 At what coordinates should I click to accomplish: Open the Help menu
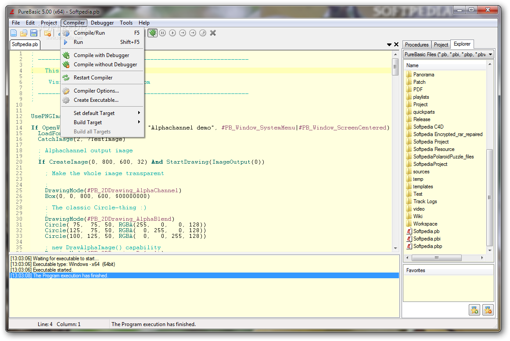(144, 23)
